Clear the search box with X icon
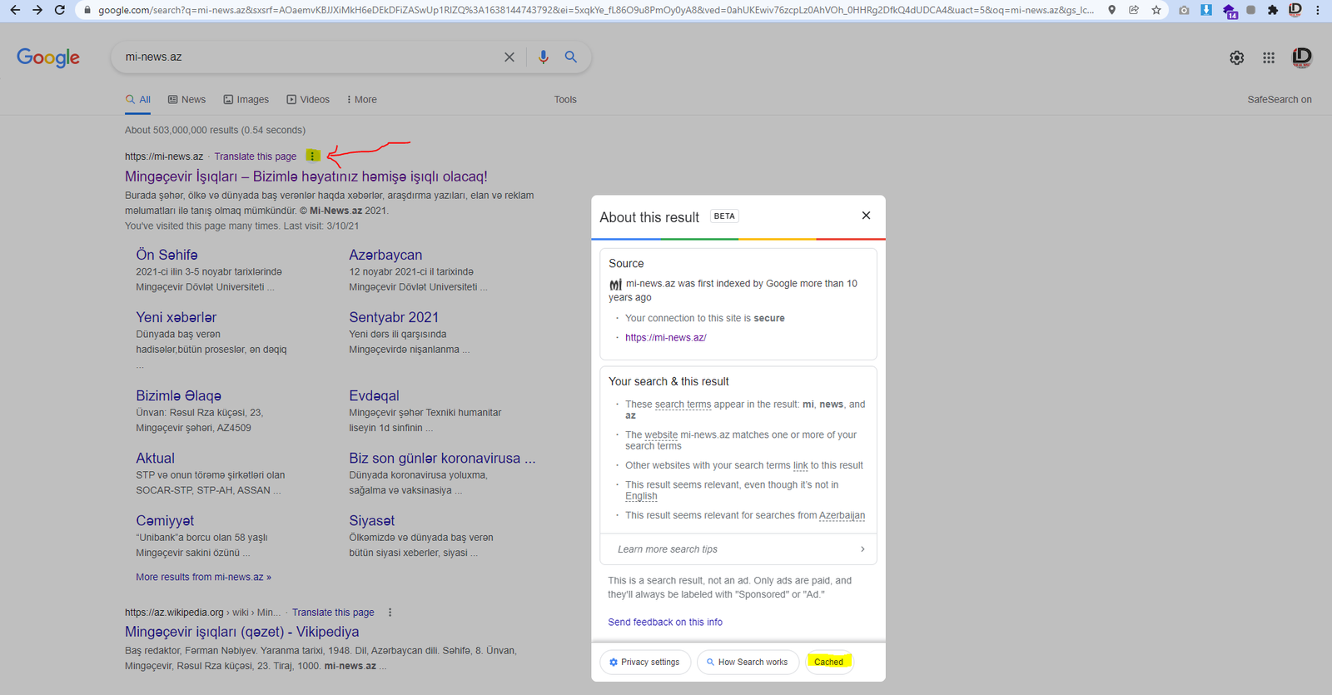The image size is (1332, 695). click(509, 57)
